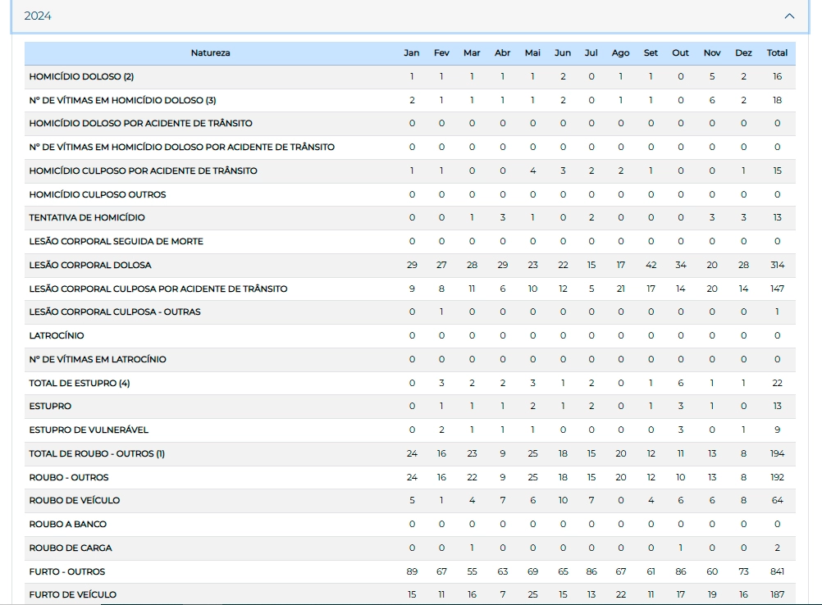Click the Natureza column header

pos(210,53)
